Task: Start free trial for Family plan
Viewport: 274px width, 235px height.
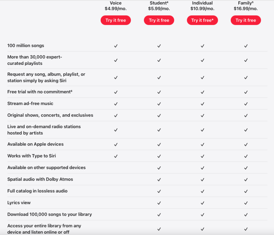Action: click(246, 20)
